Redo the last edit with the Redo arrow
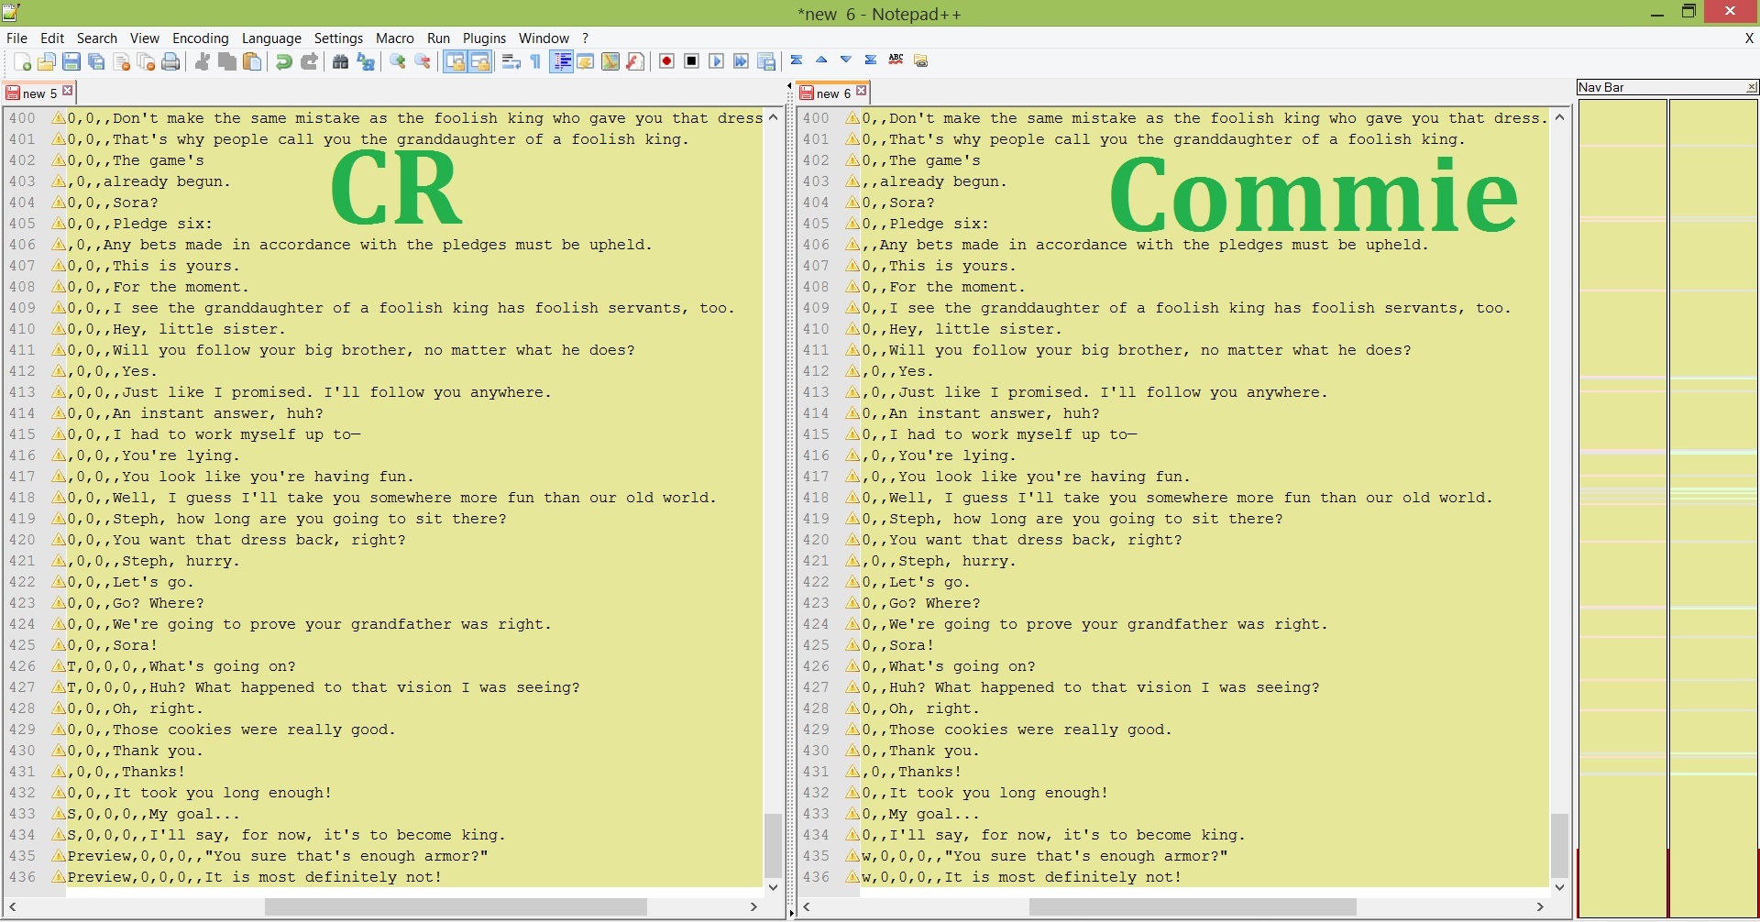Viewport: 1760px width, 922px height. (x=309, y=61)
